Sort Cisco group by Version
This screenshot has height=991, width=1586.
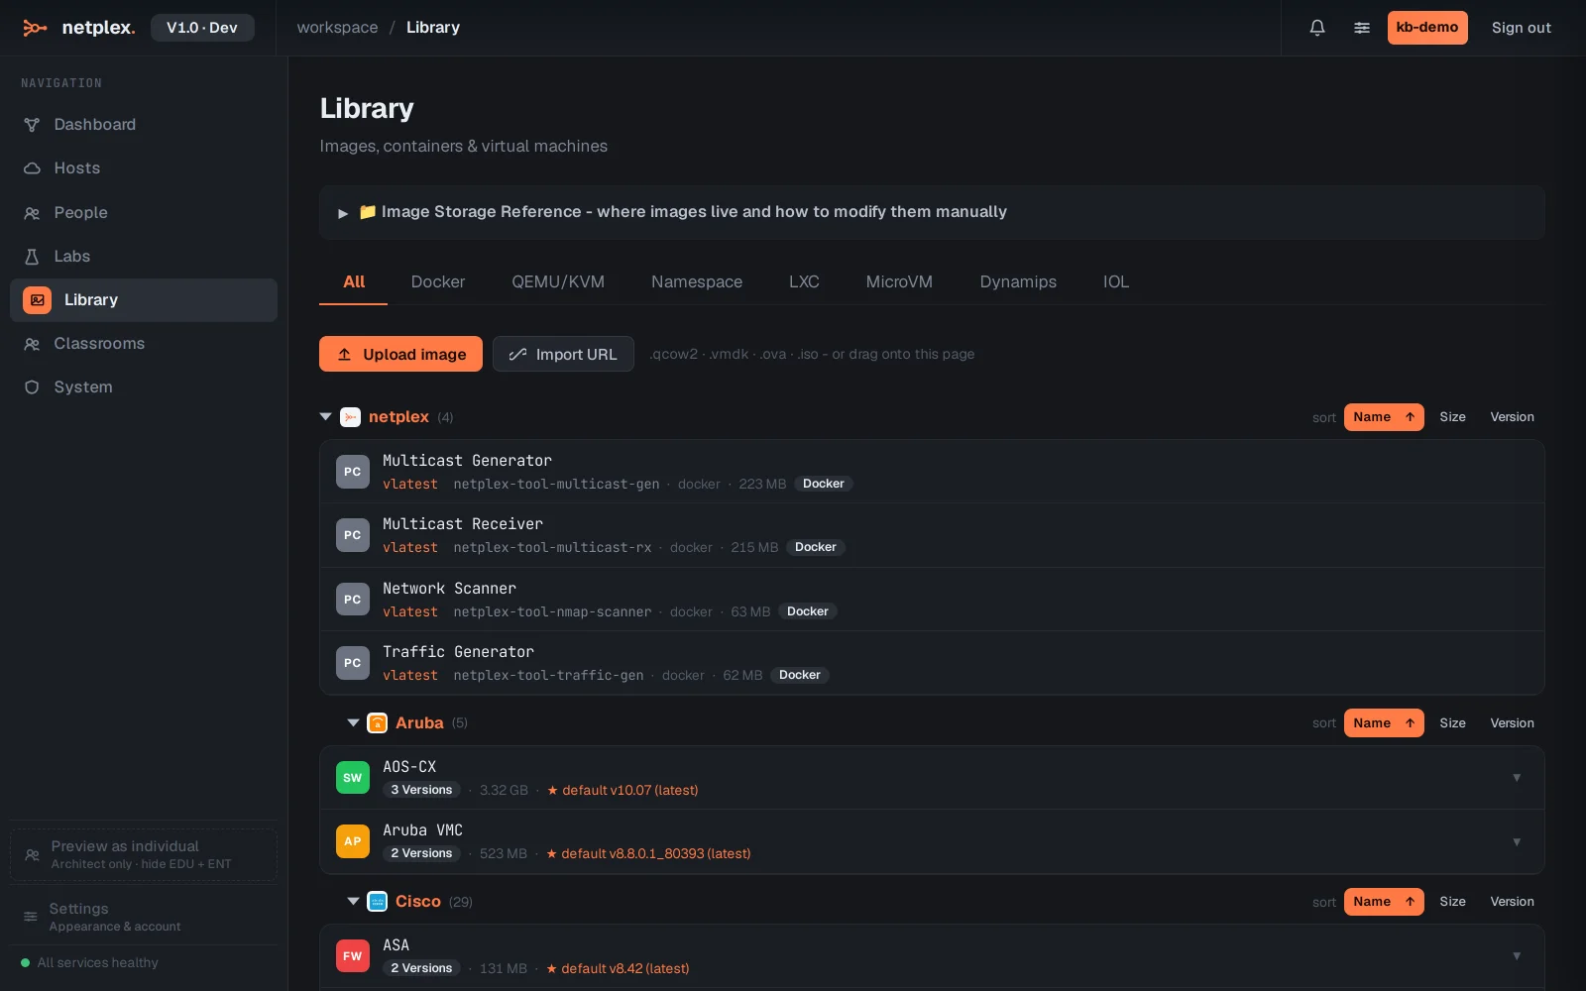(1512, 902)
